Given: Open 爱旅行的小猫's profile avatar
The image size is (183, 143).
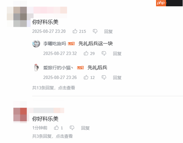Looking at the screenshot, I should 36,68.
